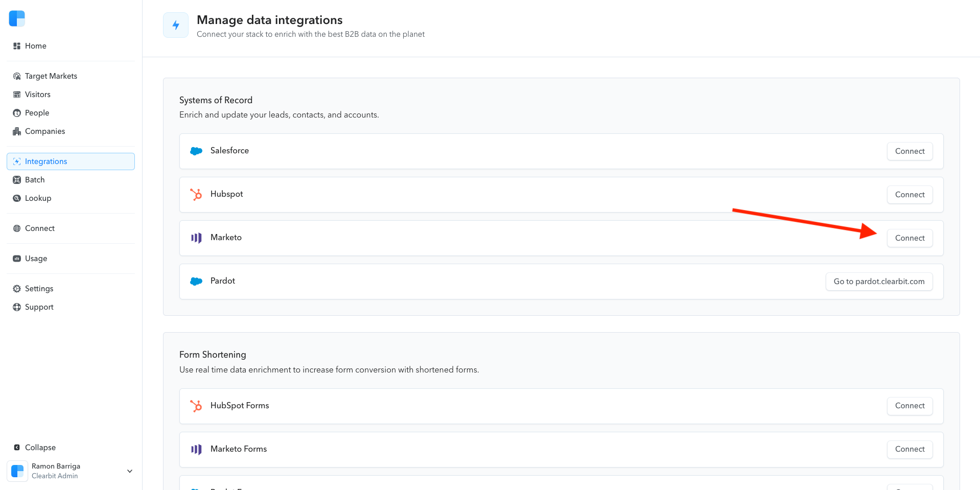Viewport: 980px width, 490px height.
Task: Click the Ramon Barriga user name
Action: [x=56, y=466]
